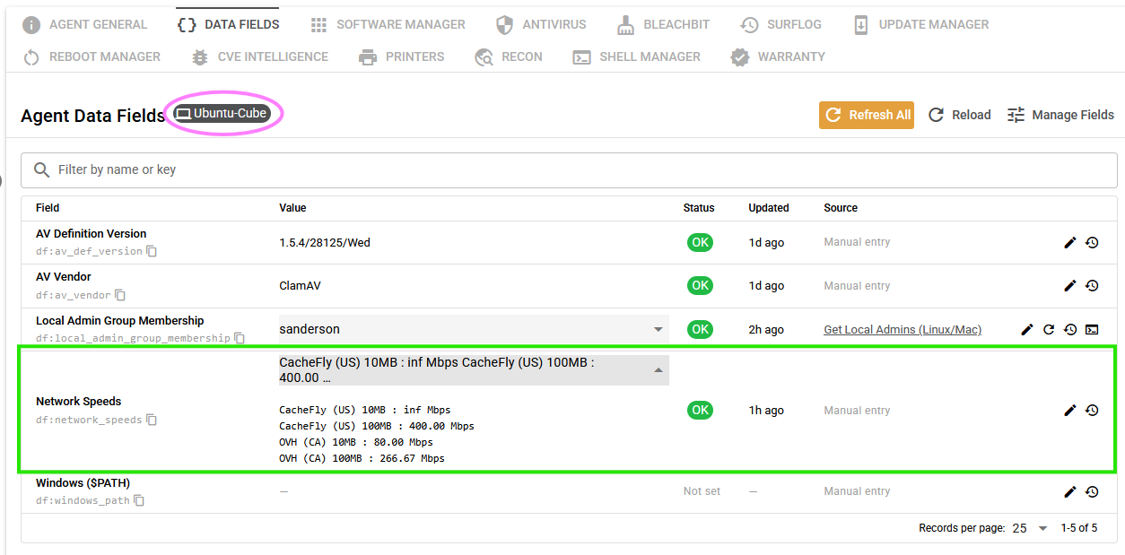
Task: View history for AV Definition Version
Action: coord(1092,242)
